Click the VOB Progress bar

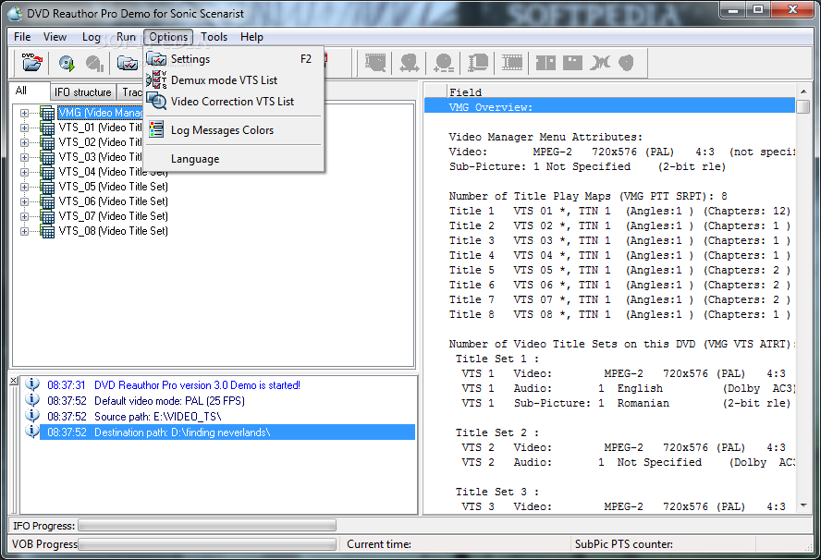pos(207,544)
